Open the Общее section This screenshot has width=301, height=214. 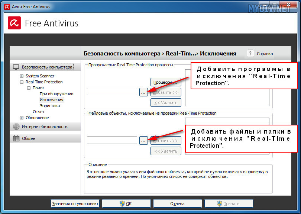(29, 138)
